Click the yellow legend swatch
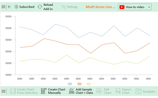This screenshot has width=158, height=98. (89, 84)
